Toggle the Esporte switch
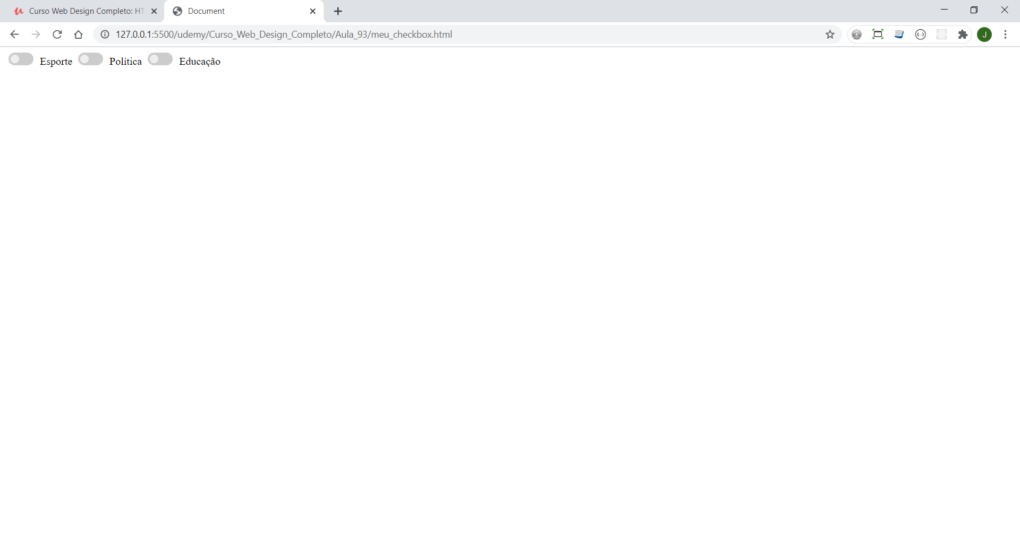 [x=21, y=59]
